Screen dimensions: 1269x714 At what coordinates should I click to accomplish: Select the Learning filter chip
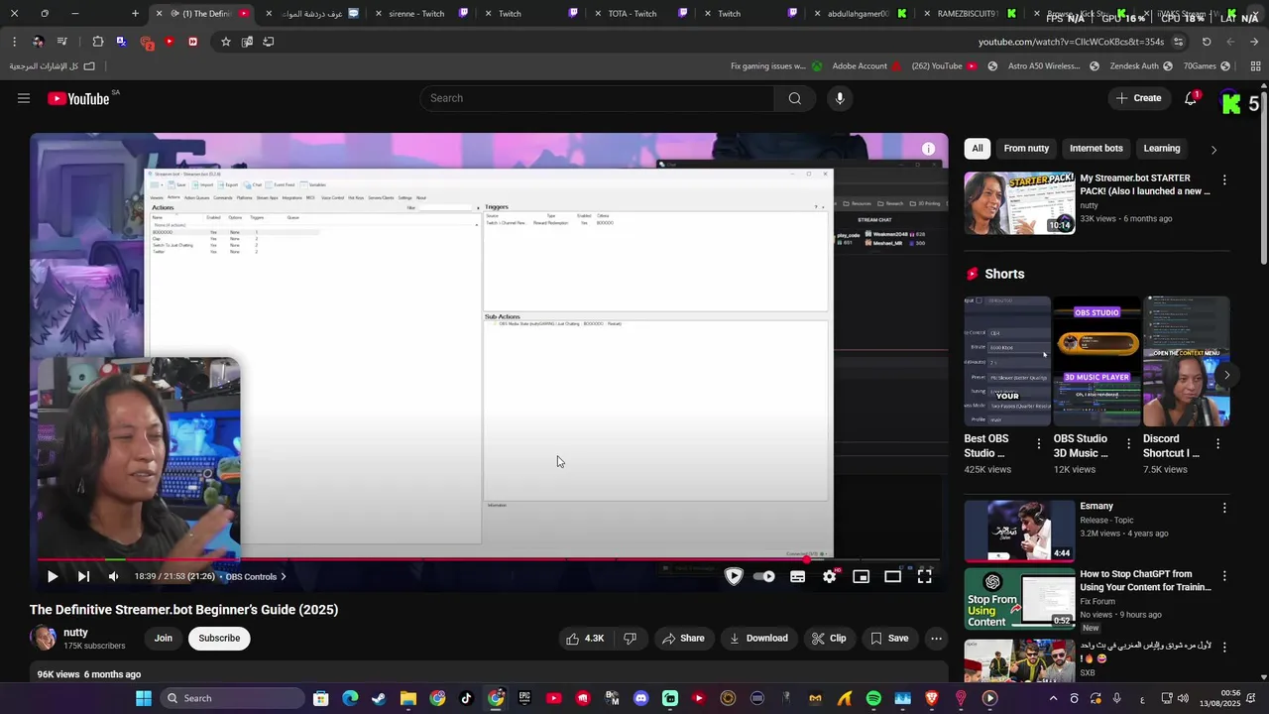coord(1162,149)
